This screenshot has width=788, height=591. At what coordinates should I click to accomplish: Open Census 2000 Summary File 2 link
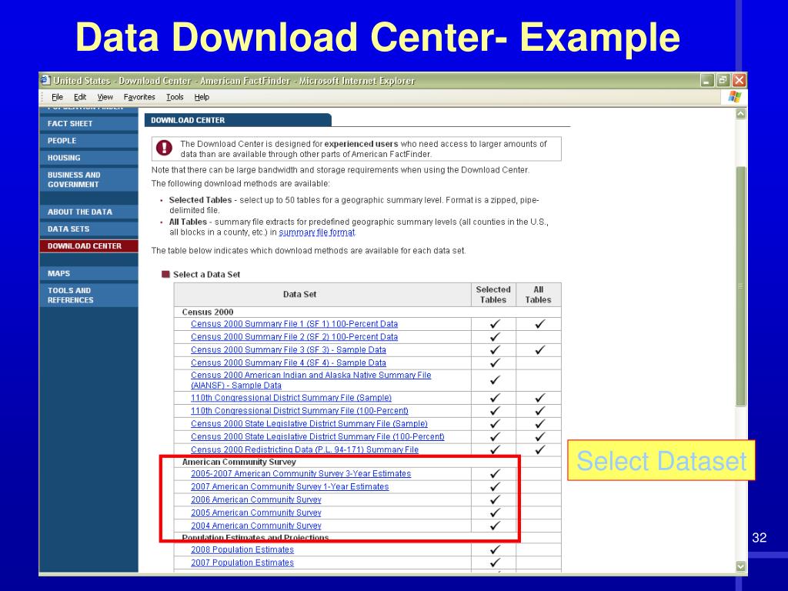(x=294, y=337)
